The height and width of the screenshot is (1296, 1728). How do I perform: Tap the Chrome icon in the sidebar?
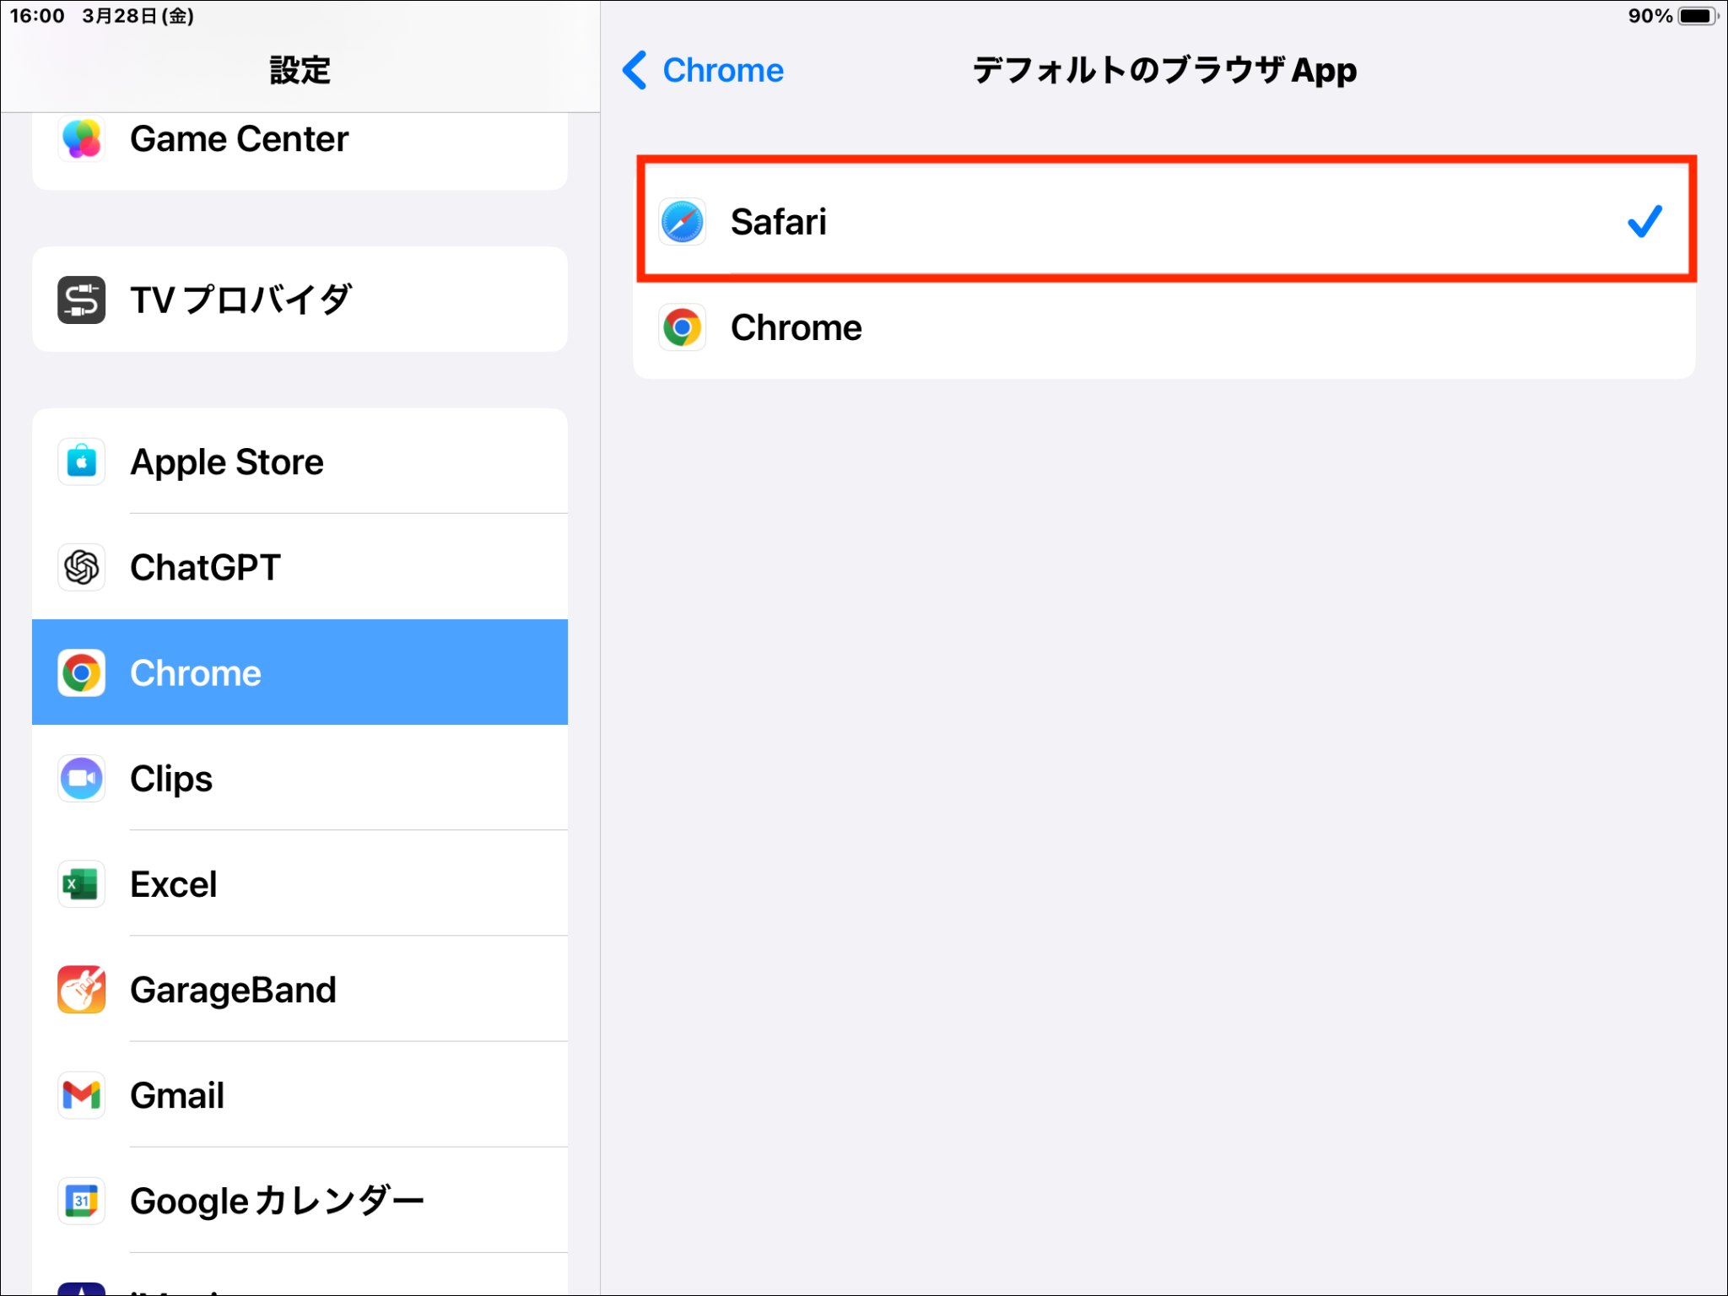click(82, 672)
